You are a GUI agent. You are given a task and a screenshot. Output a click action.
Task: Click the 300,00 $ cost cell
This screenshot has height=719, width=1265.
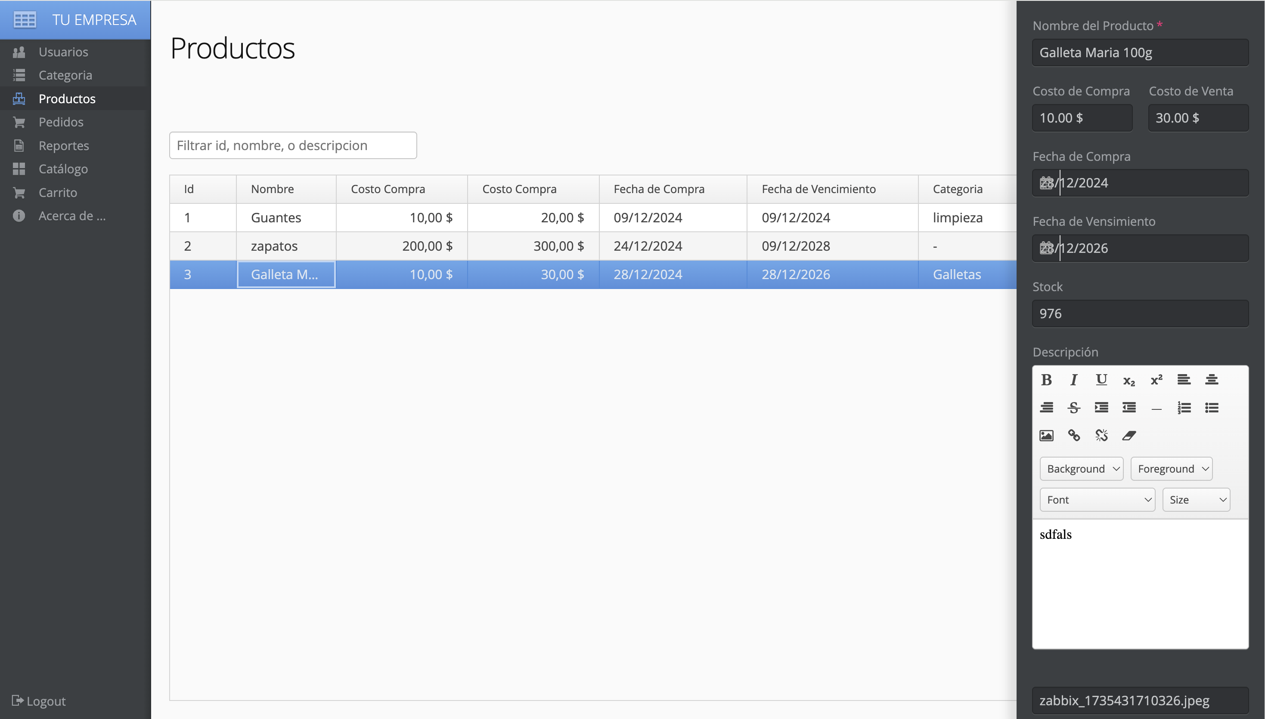pyautogui.click(x=533, y=246)
